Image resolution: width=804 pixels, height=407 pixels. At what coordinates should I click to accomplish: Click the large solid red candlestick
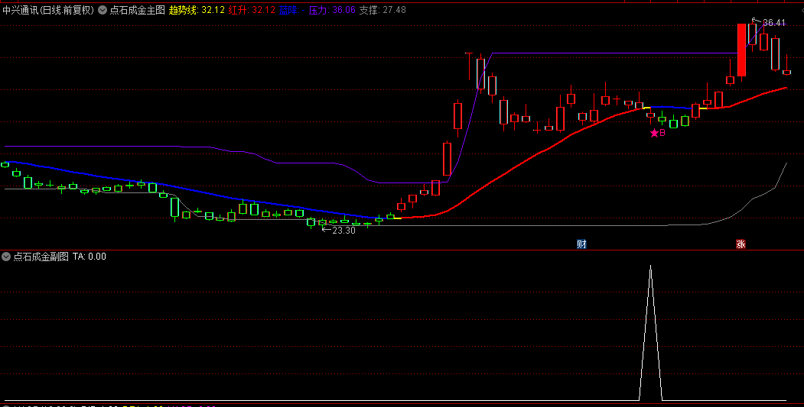coord(741,50)
